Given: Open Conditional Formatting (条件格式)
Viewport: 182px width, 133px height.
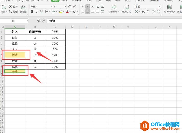Looking at the screenshot, I should [169, 9].
